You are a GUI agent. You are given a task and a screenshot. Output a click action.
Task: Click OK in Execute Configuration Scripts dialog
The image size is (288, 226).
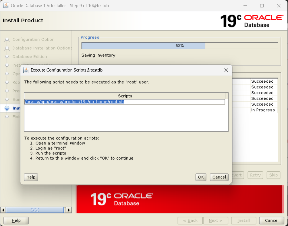(201, 177)
